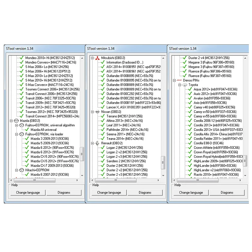Click the vertical scrollbar thumb in left window
This screenshot has width=252, height=252.
[82, 154]
